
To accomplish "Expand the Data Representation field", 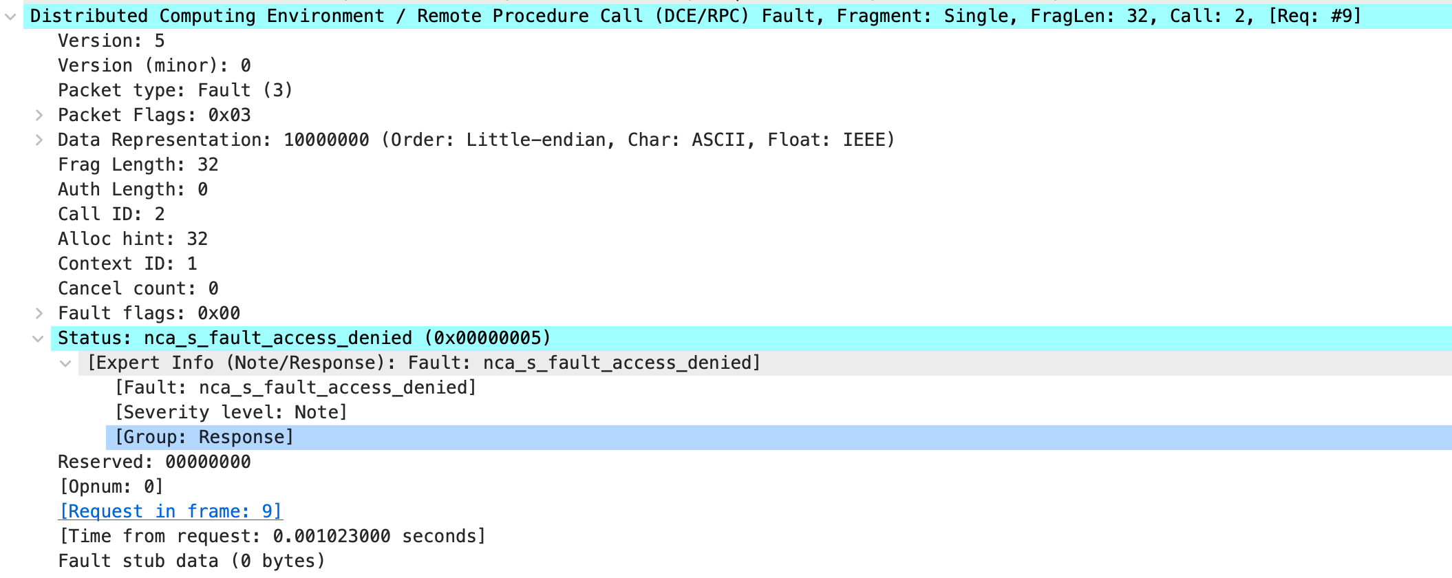I will [x=39, y=140].
